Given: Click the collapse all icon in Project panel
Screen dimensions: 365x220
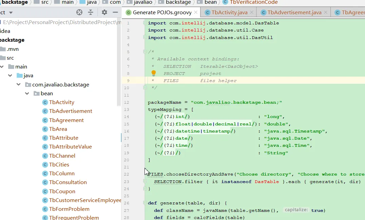Looking at the screenshot, I should pos(91,12).
